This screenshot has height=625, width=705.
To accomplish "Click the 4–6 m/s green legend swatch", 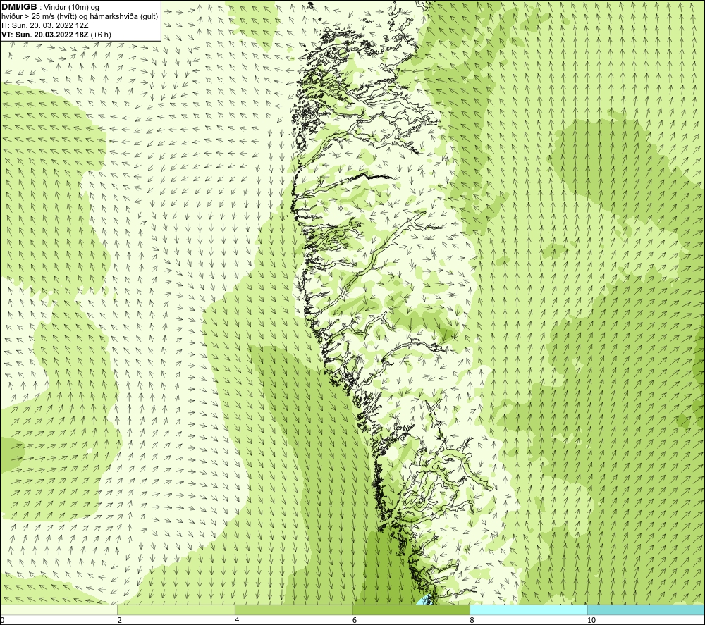I will coord(293,609).
